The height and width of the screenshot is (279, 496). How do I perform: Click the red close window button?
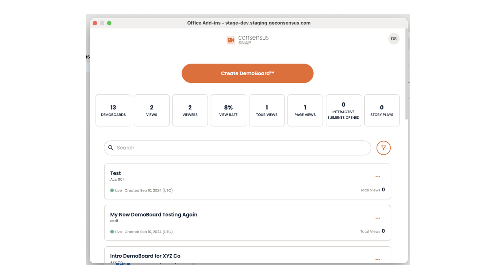(x=95, y=23)
